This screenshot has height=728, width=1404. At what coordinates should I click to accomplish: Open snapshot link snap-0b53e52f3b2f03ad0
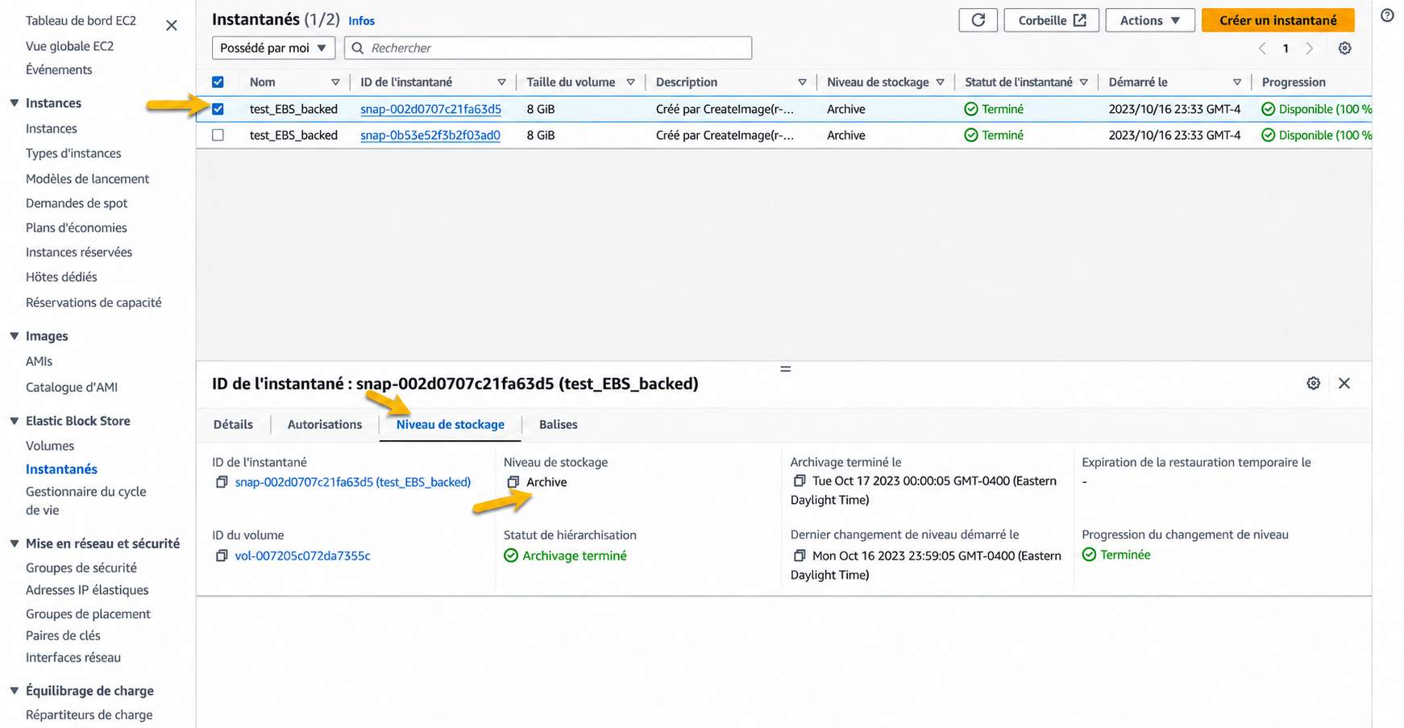(x=430, y=135)
